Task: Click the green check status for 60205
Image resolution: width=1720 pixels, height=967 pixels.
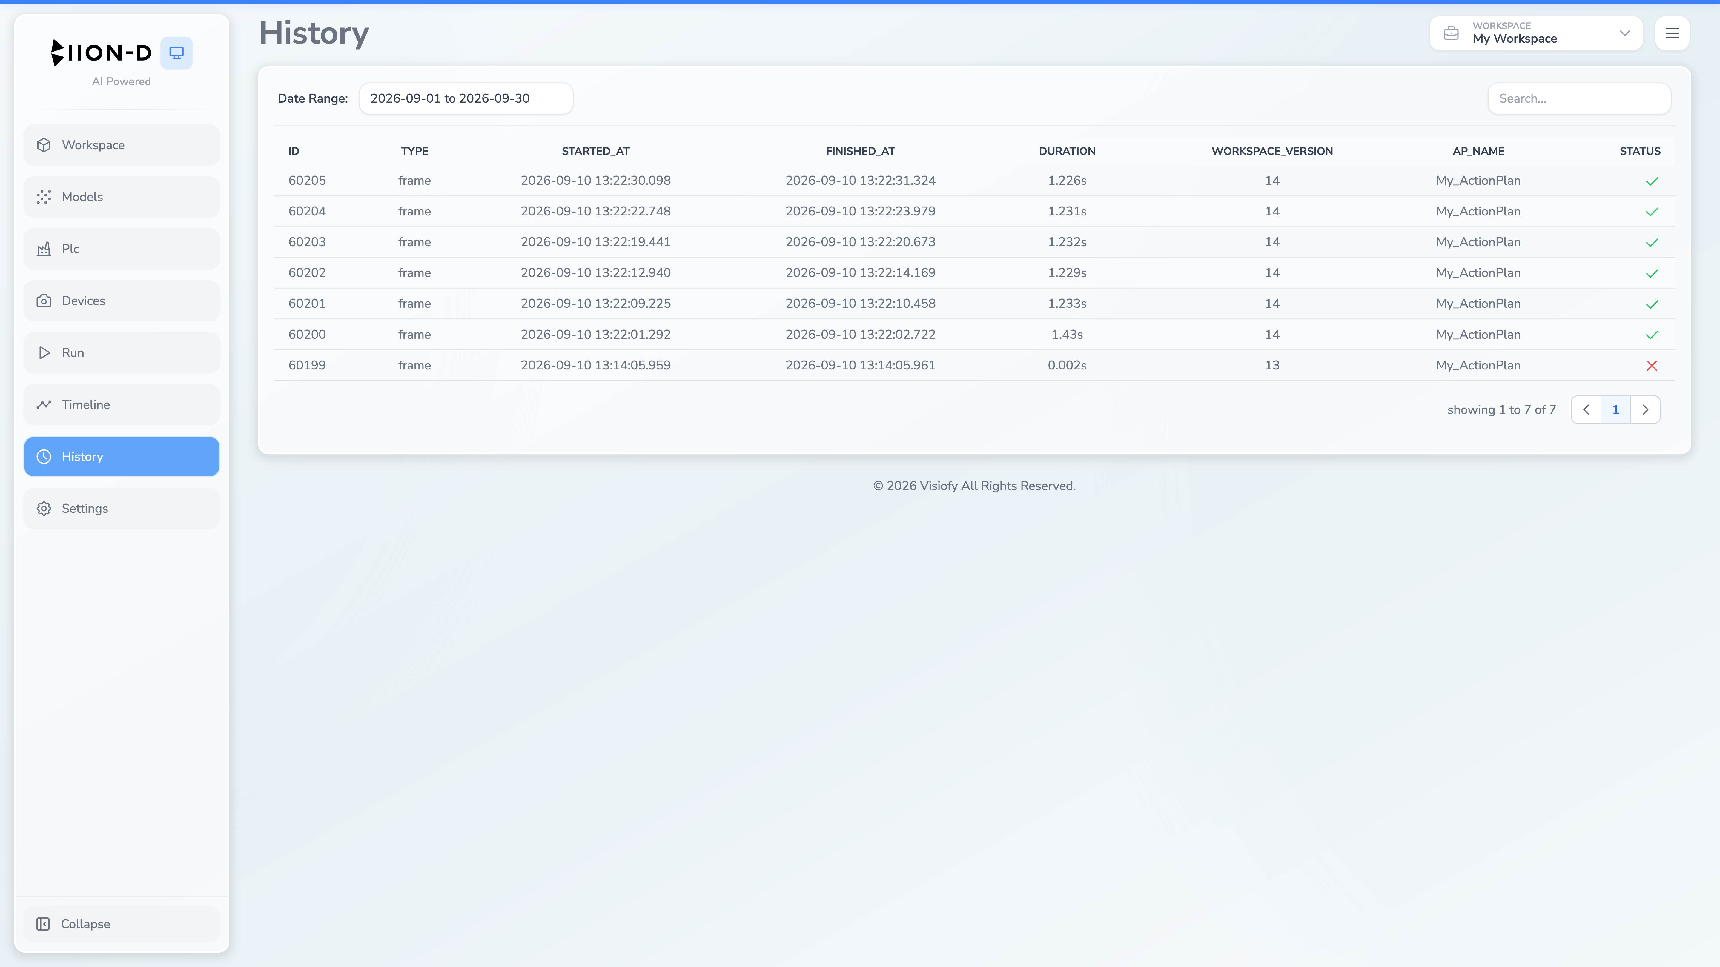Action: [x=1652, y=181]
